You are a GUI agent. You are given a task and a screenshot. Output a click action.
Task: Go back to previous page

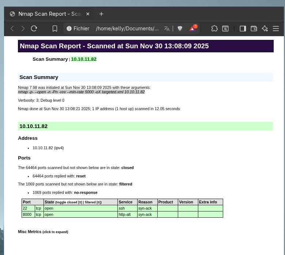point(12,29)
